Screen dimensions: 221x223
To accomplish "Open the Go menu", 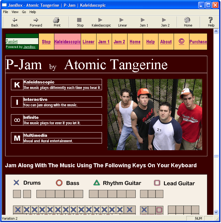I will point(24,12).
